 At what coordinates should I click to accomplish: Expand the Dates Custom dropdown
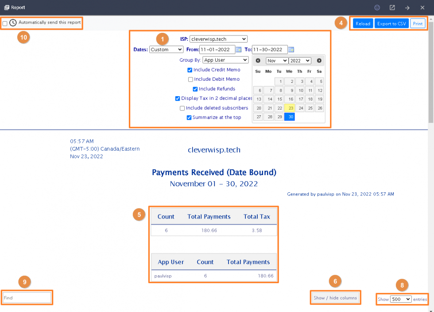click(x=166, y=50)
